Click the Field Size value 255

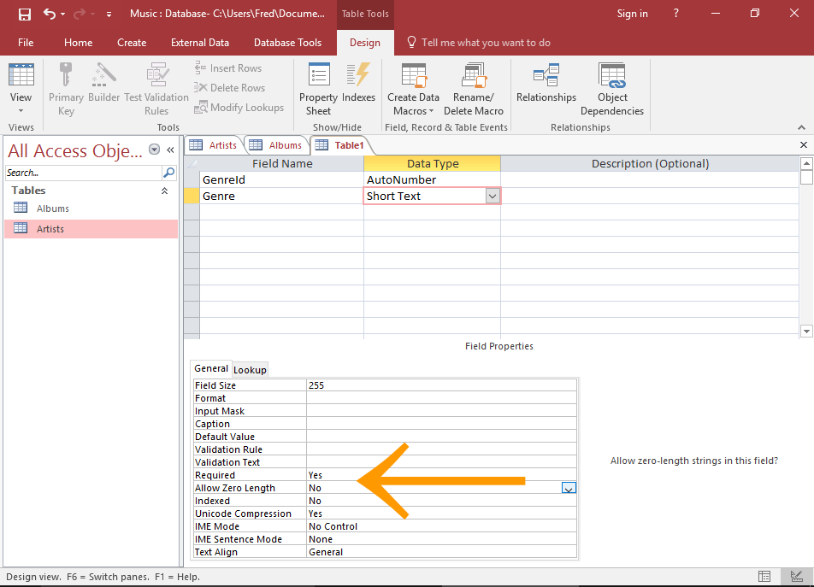pyautogui.click(x=441, y=385)
